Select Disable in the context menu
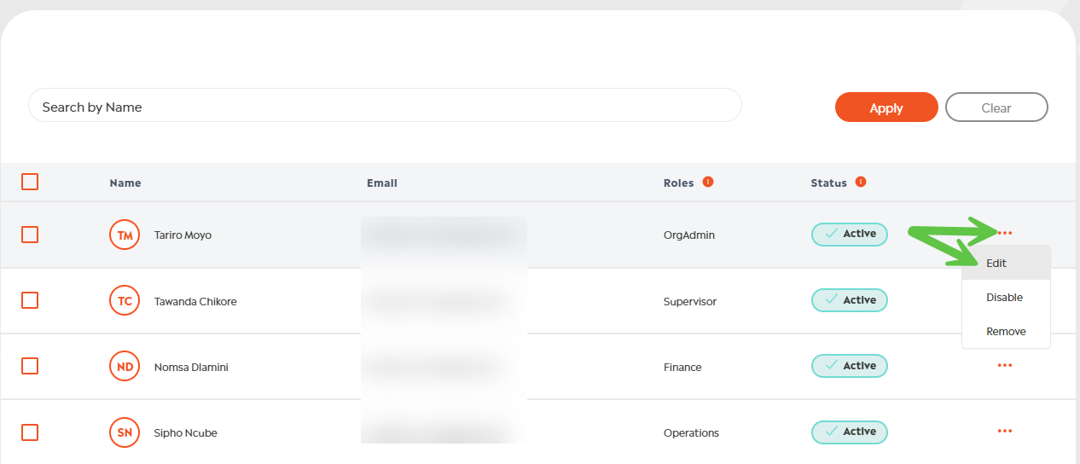1080x464 pixels. [1004, 298]
